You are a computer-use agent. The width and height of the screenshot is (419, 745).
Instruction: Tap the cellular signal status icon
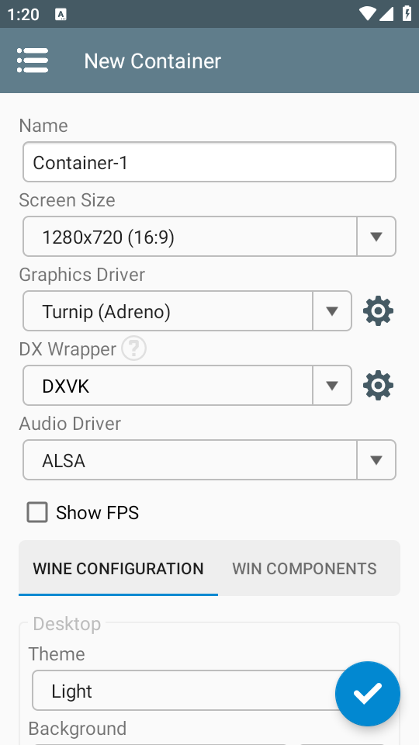pyautogui.click(x=386, y=14)
